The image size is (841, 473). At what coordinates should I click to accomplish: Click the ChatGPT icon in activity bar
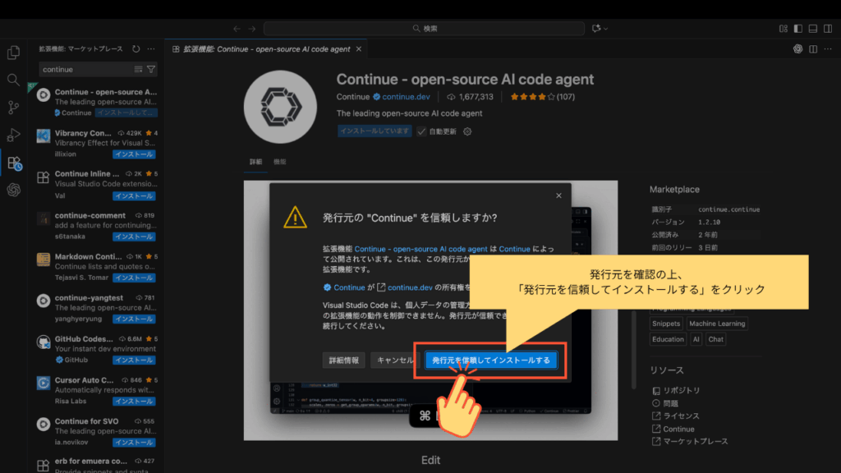click(13, 190)
